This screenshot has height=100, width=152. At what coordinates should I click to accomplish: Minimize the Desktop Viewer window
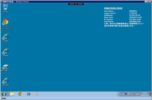(x=145, y=2)
